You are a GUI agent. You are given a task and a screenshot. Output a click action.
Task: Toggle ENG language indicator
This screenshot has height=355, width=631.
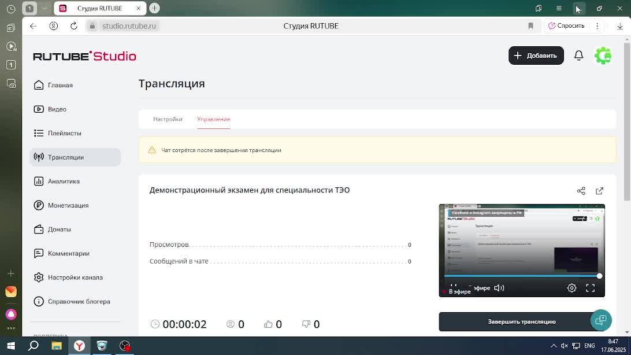click(x=589, y=346)
